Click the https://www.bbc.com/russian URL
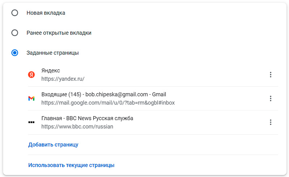 (x=77, y=126)
